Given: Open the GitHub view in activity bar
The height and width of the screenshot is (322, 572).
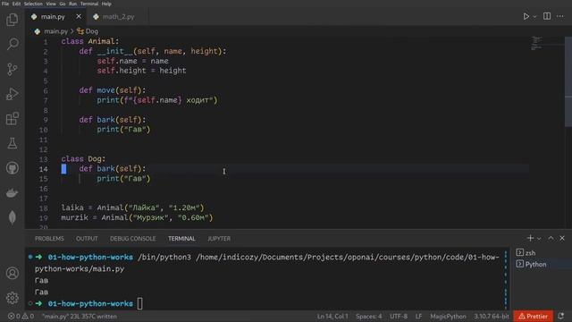Looking at the screenshot, I should [12, 168].
